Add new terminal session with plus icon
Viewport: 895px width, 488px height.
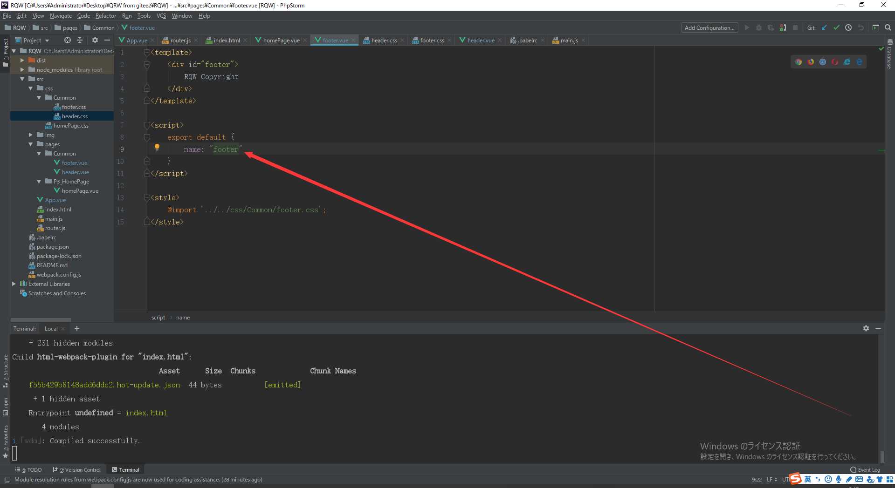coord(77,328)
